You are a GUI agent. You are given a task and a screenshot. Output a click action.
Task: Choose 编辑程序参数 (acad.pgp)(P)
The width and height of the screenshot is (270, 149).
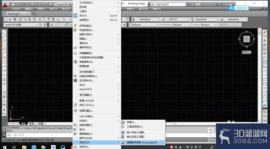(143, 143)
